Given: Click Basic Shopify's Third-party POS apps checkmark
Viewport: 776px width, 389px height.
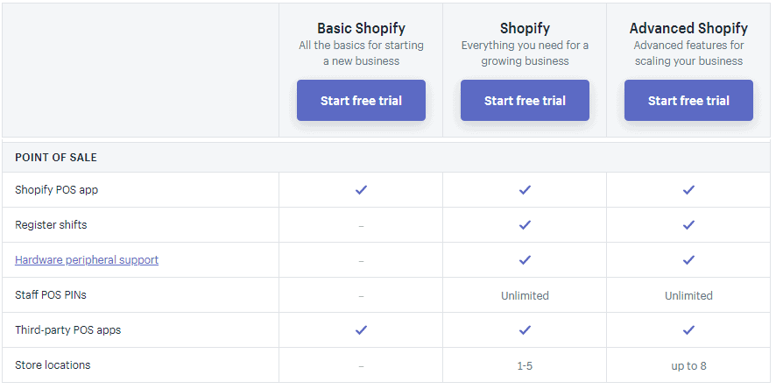Looking at the screenshot, I should [x=361, y=329].
